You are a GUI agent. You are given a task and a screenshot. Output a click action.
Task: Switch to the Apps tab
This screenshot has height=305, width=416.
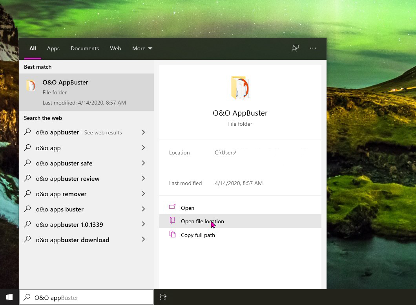53,48
